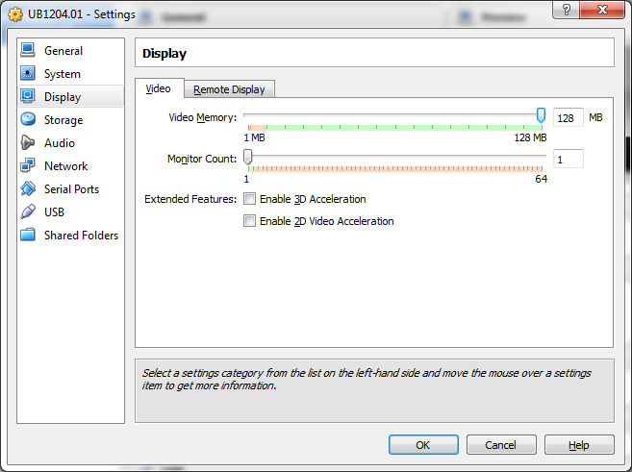
Task: Open the Network settings icon
Action: coord(27,166)
